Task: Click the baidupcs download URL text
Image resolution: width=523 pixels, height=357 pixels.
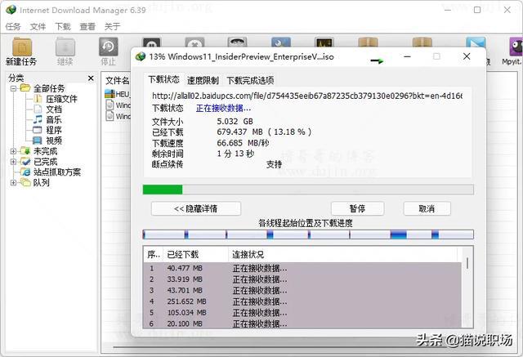Action: 307,96
